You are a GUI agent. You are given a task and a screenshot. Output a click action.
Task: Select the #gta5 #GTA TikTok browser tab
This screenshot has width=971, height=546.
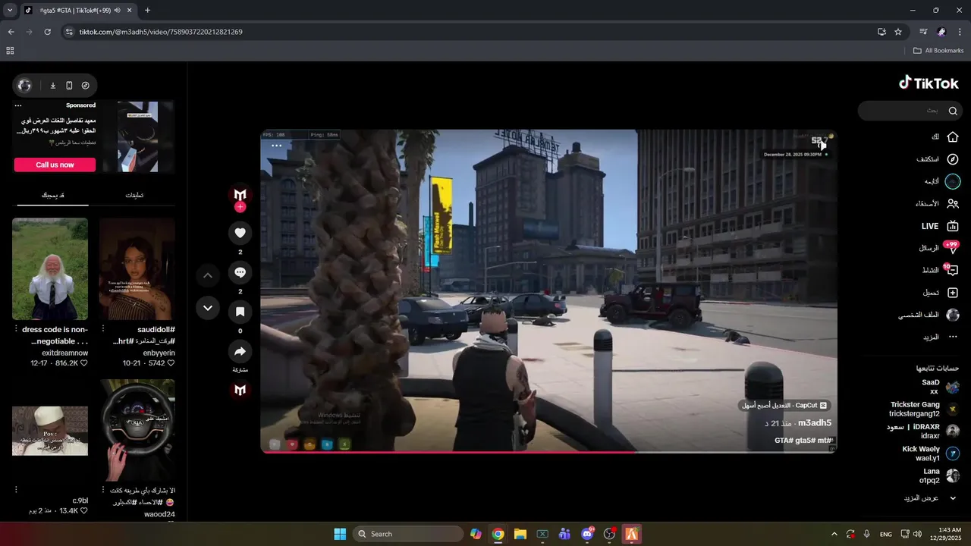coord(77,10)
